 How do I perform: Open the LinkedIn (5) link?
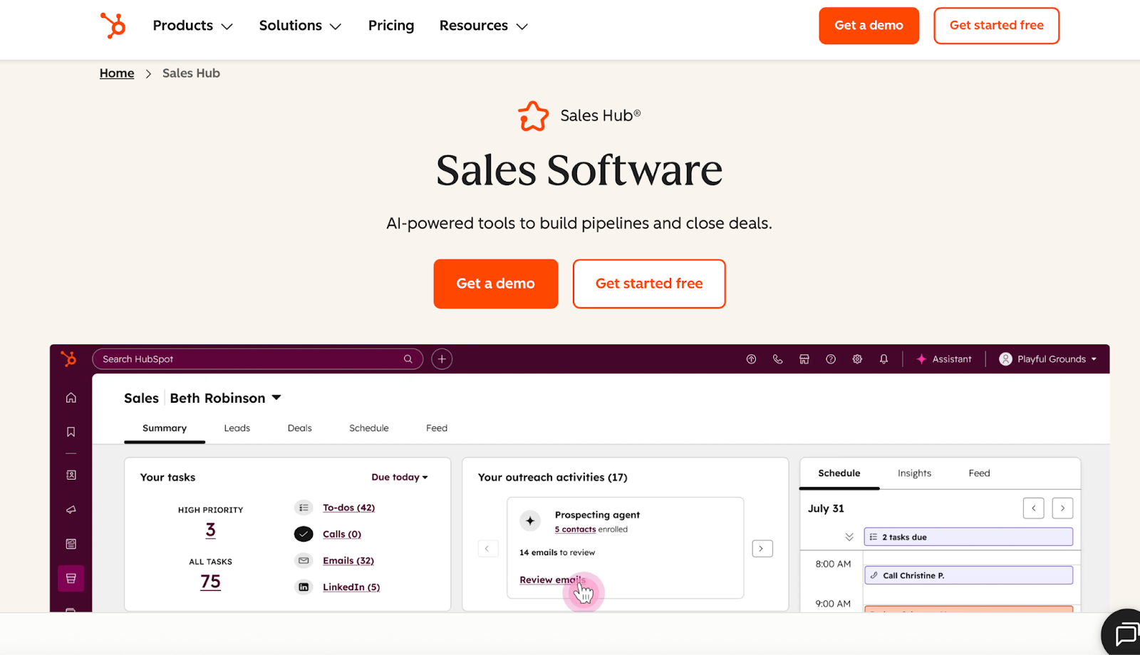tap(351, 587)
